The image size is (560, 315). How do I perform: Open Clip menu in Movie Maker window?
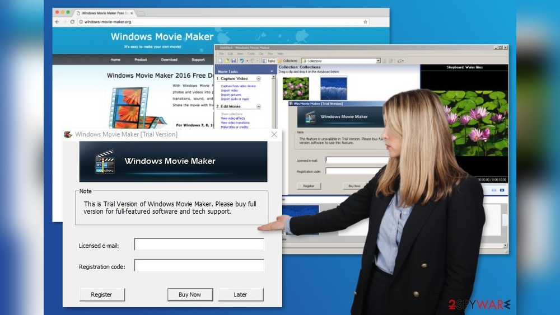tap(261, 54)
